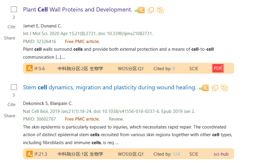The image size is (256, 163).
Task: Click the Chinese-English translation icon on article 3
Action: pyautogui.click(x=224, y=88)
